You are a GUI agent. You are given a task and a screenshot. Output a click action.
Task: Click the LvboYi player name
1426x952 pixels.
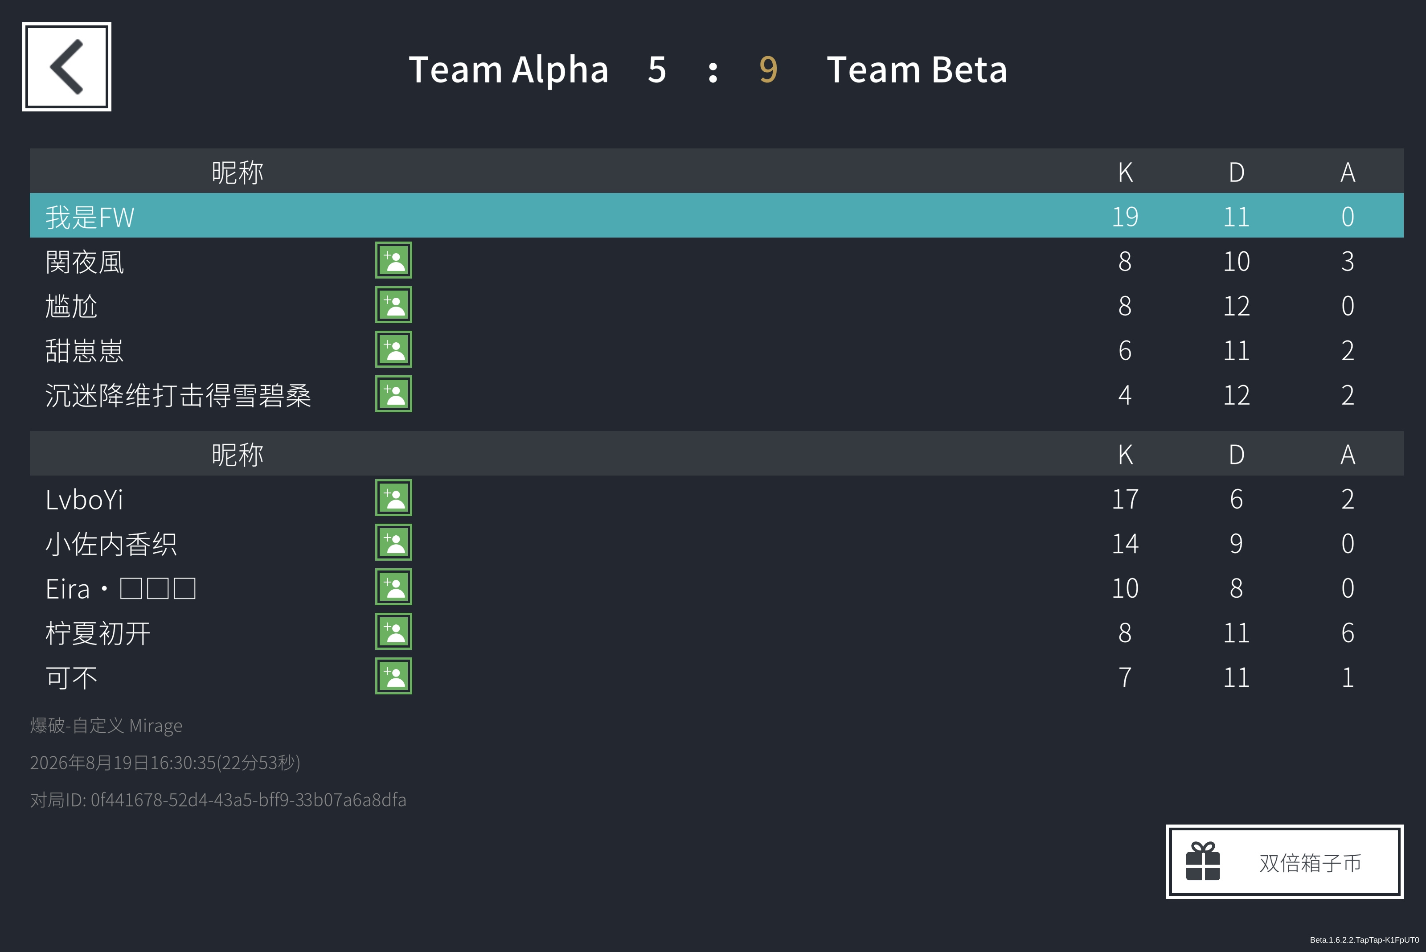pyautogui.click(x=84, y=500)
